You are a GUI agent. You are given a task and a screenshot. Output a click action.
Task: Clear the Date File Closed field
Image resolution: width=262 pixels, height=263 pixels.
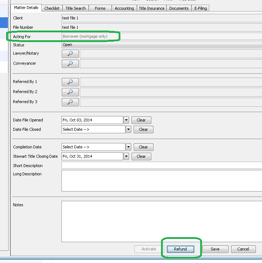pos(143,129)
